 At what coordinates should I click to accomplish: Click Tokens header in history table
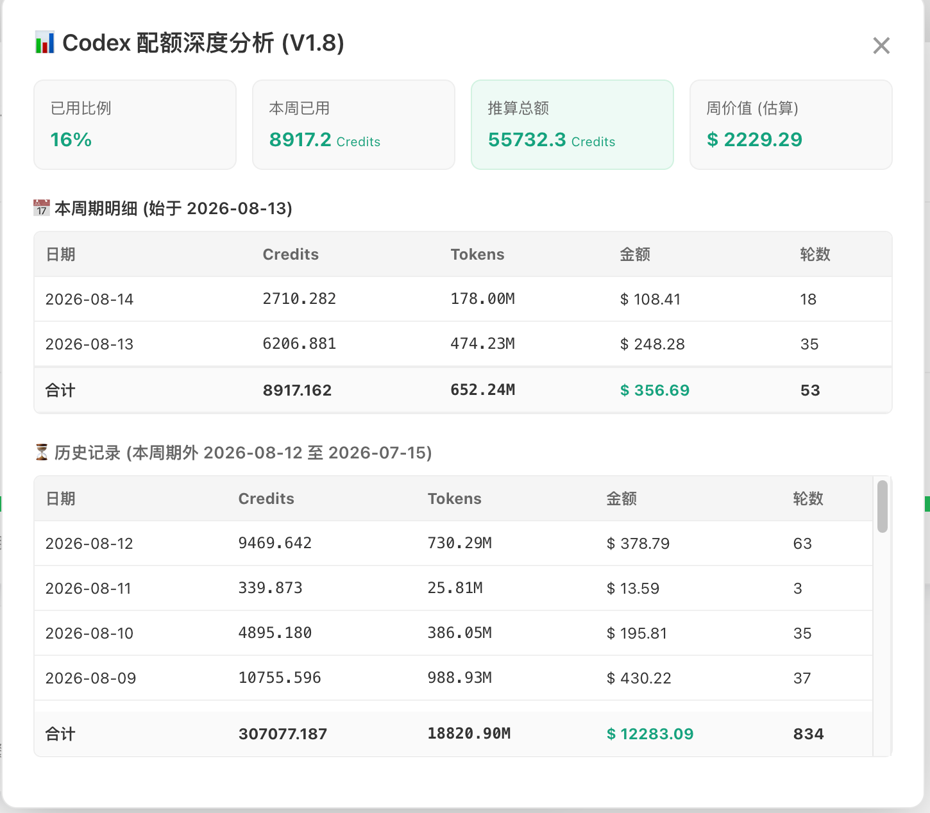pos(454,499)
